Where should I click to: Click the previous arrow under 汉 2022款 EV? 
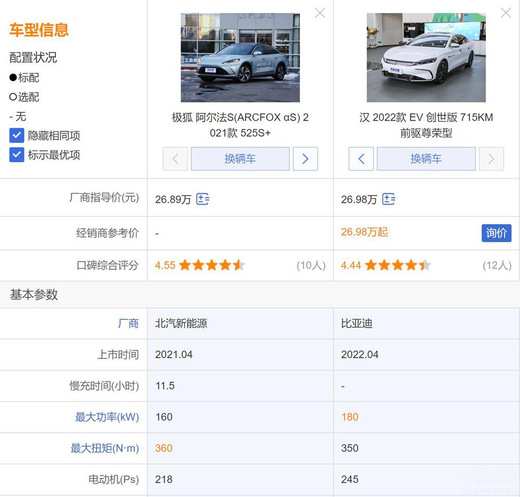[x=361, y=159]
